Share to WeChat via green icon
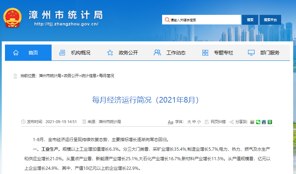The height and width of the screenshot is (174, 296). click(x=258, y=122)
